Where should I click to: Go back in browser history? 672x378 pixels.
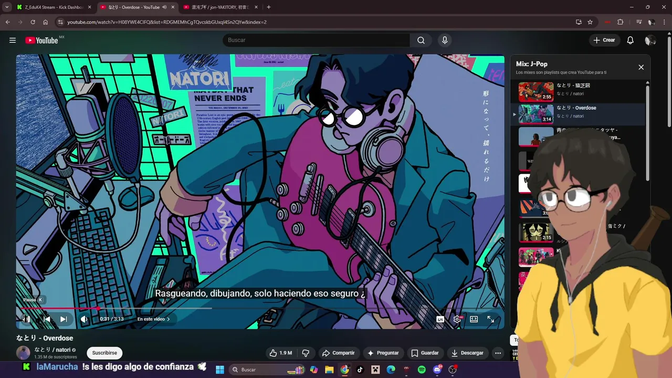pos(7,22)
